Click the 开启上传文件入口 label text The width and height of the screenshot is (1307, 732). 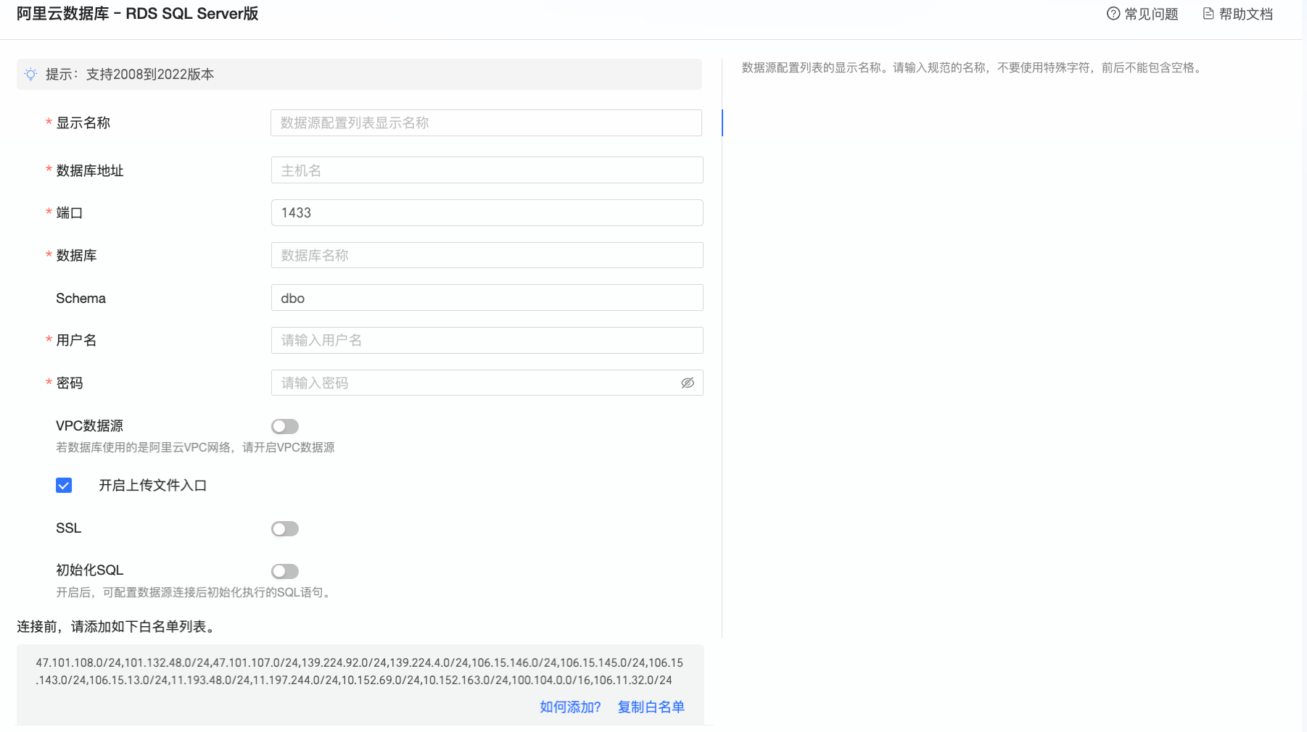pos(153,485)
